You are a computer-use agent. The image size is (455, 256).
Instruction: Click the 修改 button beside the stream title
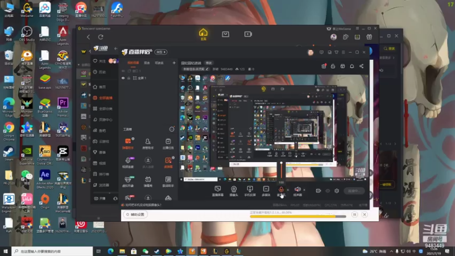[209, 63]
